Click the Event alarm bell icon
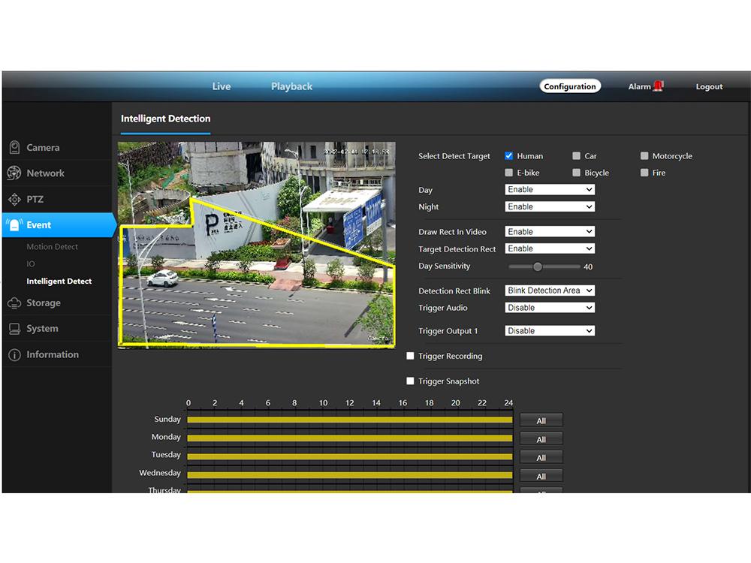Screen dimensions: 751x563 point(14,224)
